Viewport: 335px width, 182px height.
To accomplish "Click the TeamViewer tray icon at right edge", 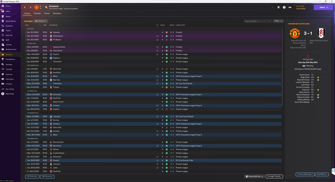I will pyautogui.click(x=333, y=171).
